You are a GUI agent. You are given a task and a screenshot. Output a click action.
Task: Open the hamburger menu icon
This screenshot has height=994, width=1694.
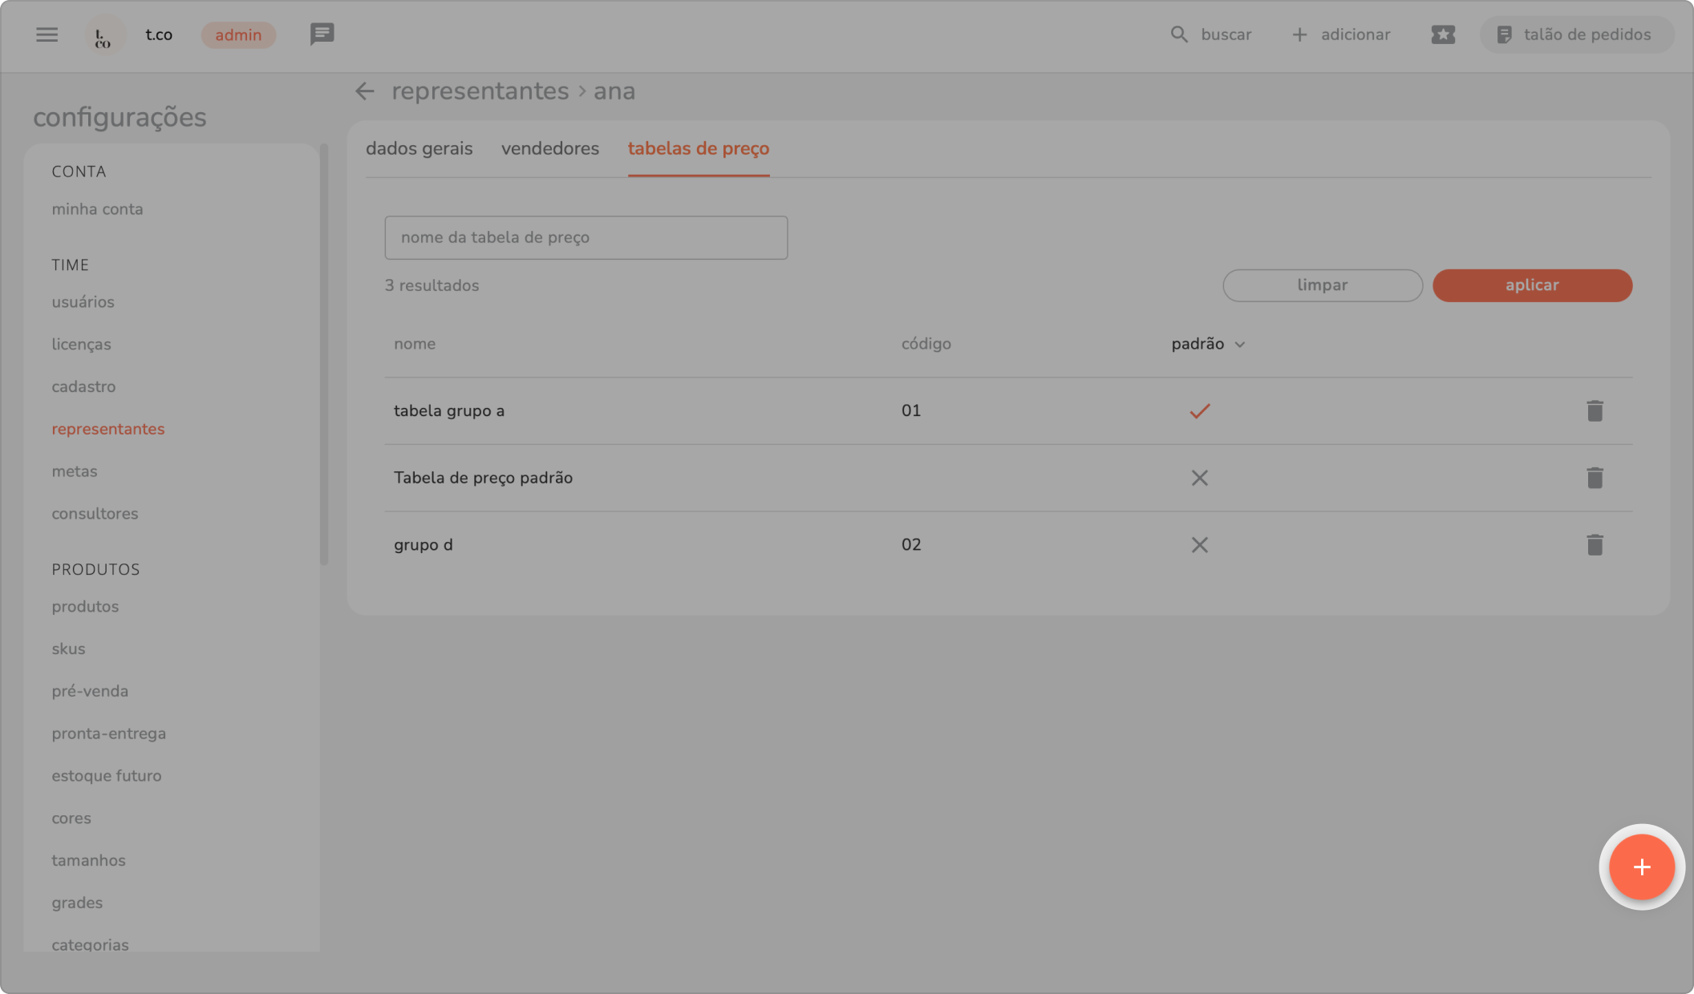click(x=47, y=34)
